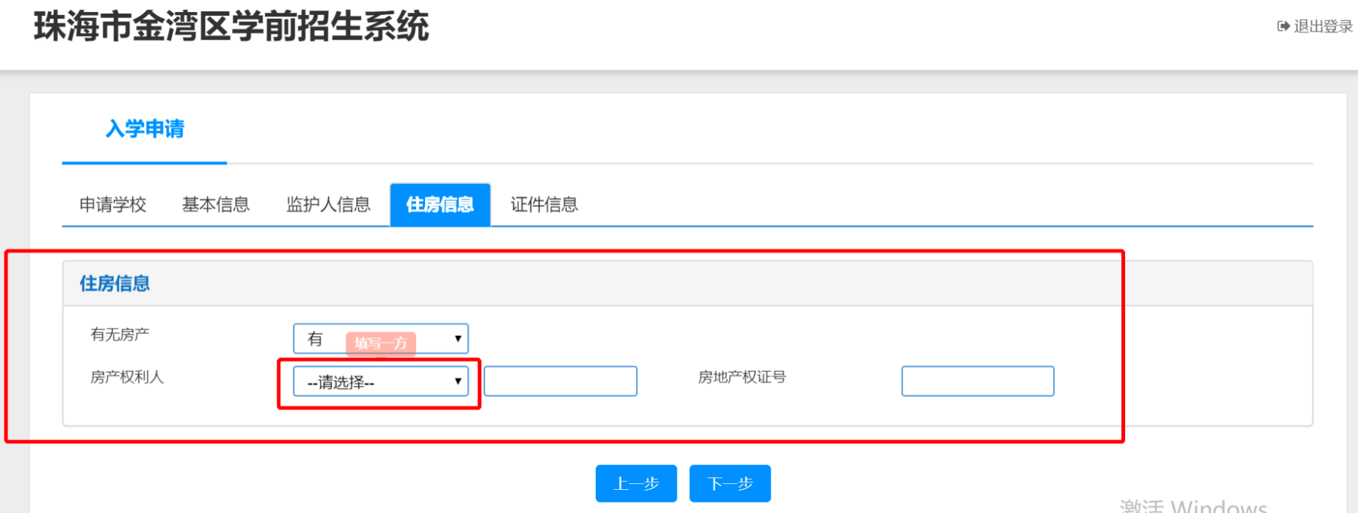Click the 珠海市金湾区学前招生系统 site title
This screenshot has height=513, width=1358.
point(231,27)
